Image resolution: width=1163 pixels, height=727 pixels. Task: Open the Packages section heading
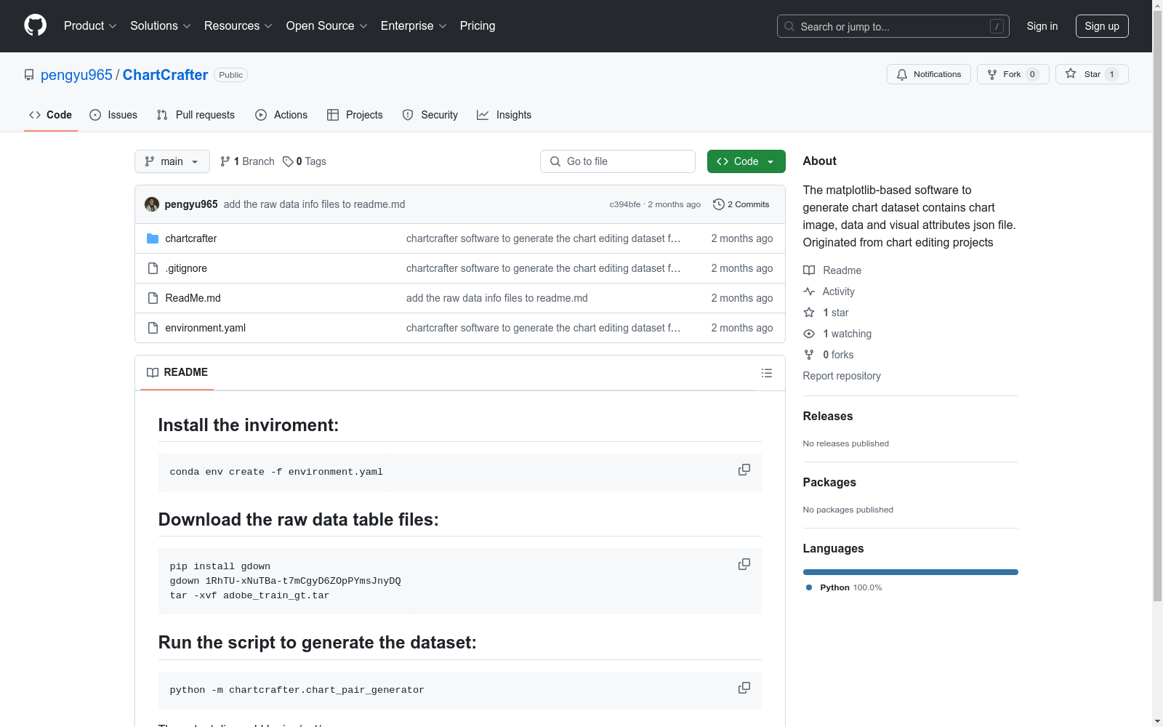click(829, 482)
